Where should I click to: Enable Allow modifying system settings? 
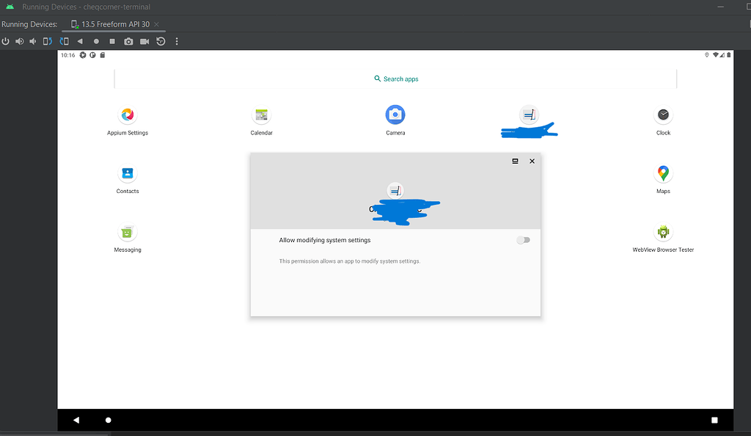pos(524,240)
